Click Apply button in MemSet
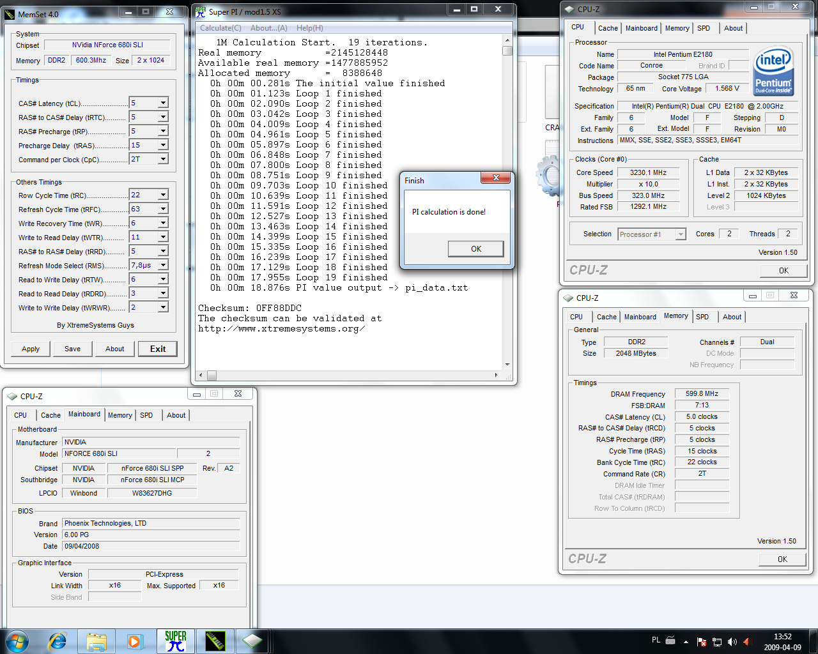Screen dimensions: 818x654 (x=31, y=349)
